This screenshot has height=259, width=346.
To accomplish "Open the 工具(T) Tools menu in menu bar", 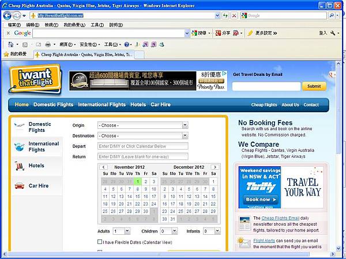I will tap(97, 25).
